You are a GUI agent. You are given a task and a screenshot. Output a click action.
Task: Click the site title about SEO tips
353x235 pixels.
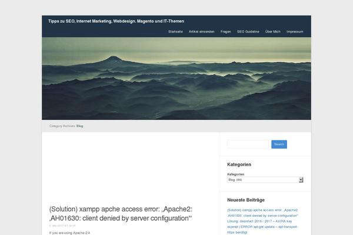(116, 21)
